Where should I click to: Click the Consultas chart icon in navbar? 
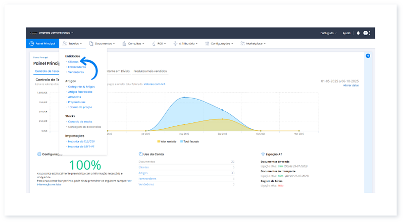[124, 44]
